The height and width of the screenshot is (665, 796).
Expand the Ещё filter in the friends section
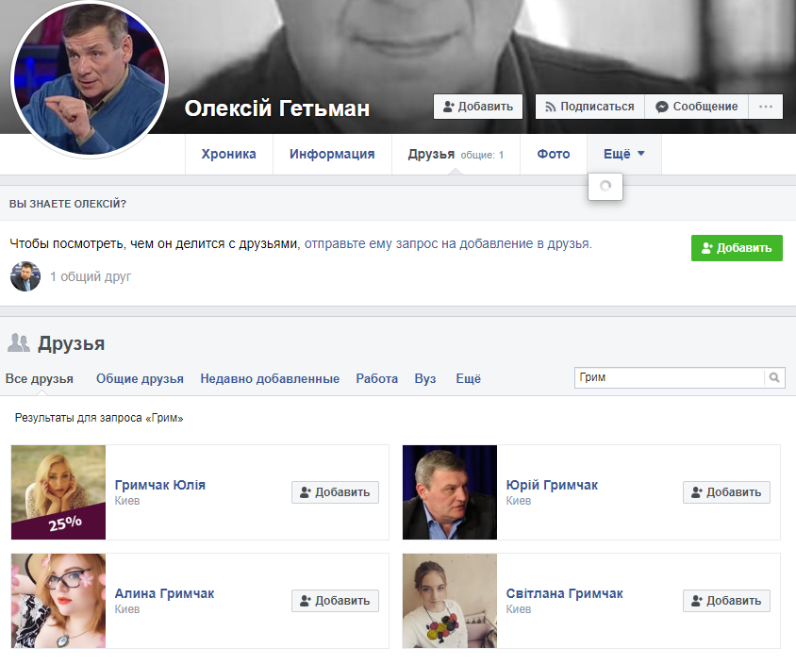[468, 378]
